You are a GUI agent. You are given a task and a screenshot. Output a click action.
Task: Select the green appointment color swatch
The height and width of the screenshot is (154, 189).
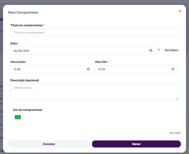click(x=18, y=117)
